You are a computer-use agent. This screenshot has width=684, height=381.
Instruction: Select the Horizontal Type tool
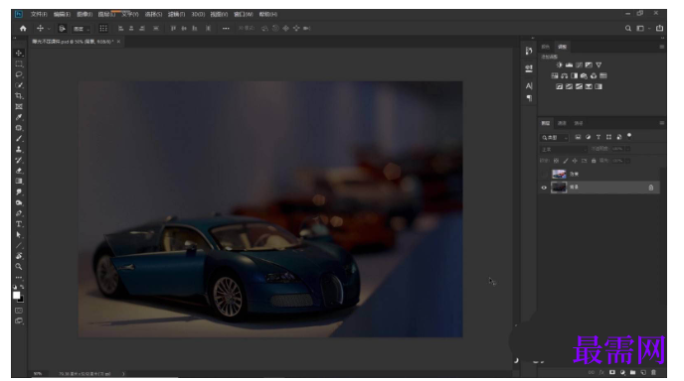pyautogui.click(x=19, y=224)
